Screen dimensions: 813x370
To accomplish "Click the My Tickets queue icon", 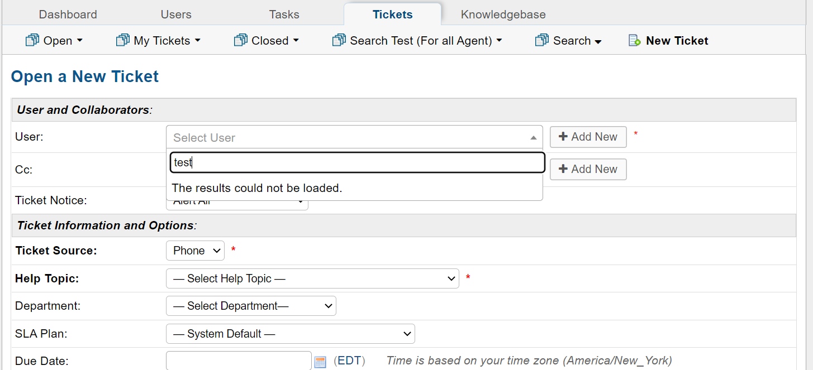I will pos(122,40).
